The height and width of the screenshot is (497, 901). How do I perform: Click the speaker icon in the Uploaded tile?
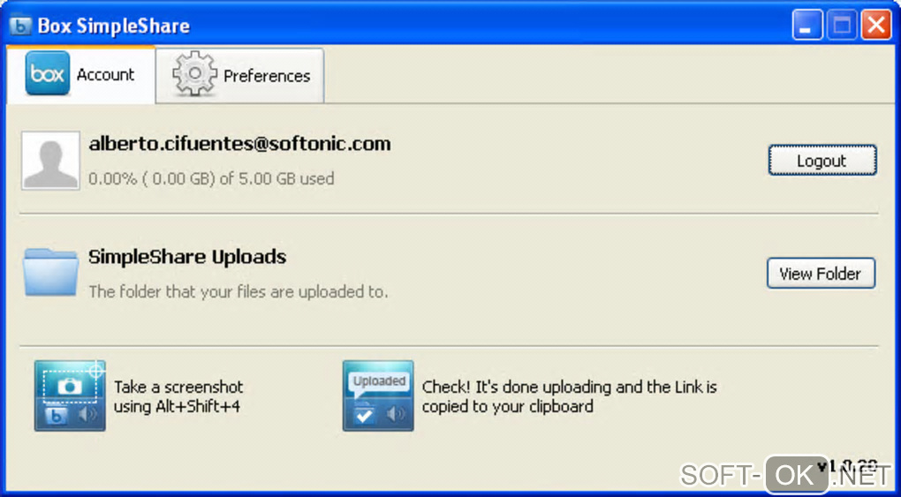396,414
